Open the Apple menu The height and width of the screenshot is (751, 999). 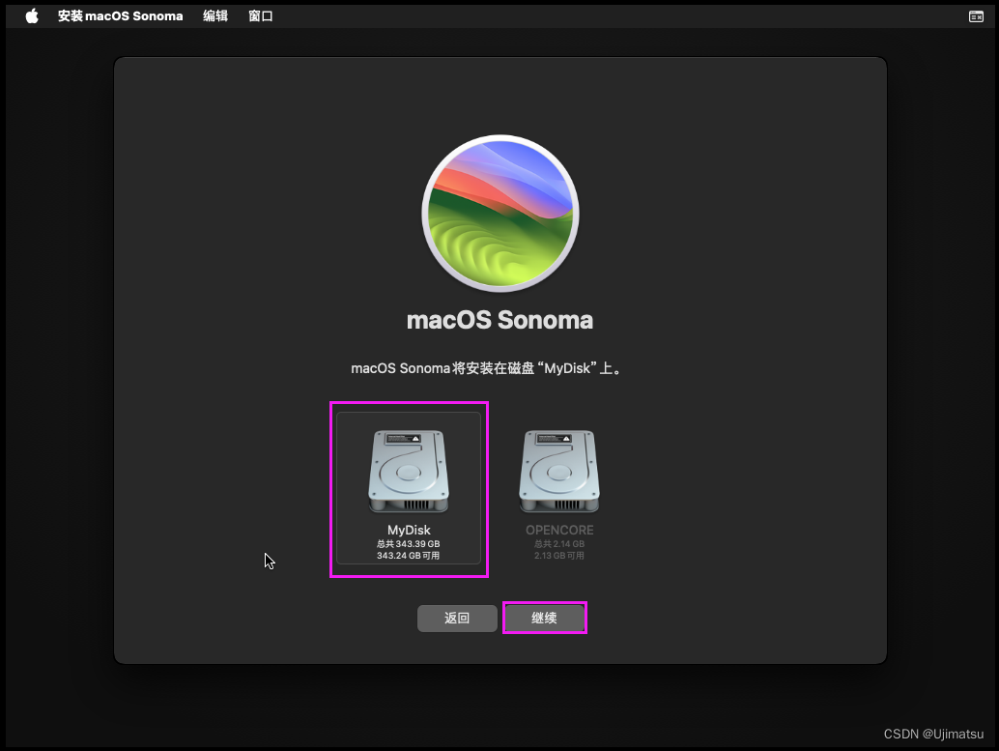point(32,15)
